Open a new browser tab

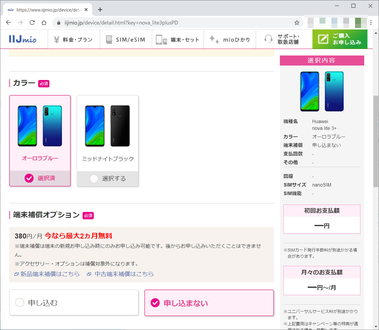[100, 10]
